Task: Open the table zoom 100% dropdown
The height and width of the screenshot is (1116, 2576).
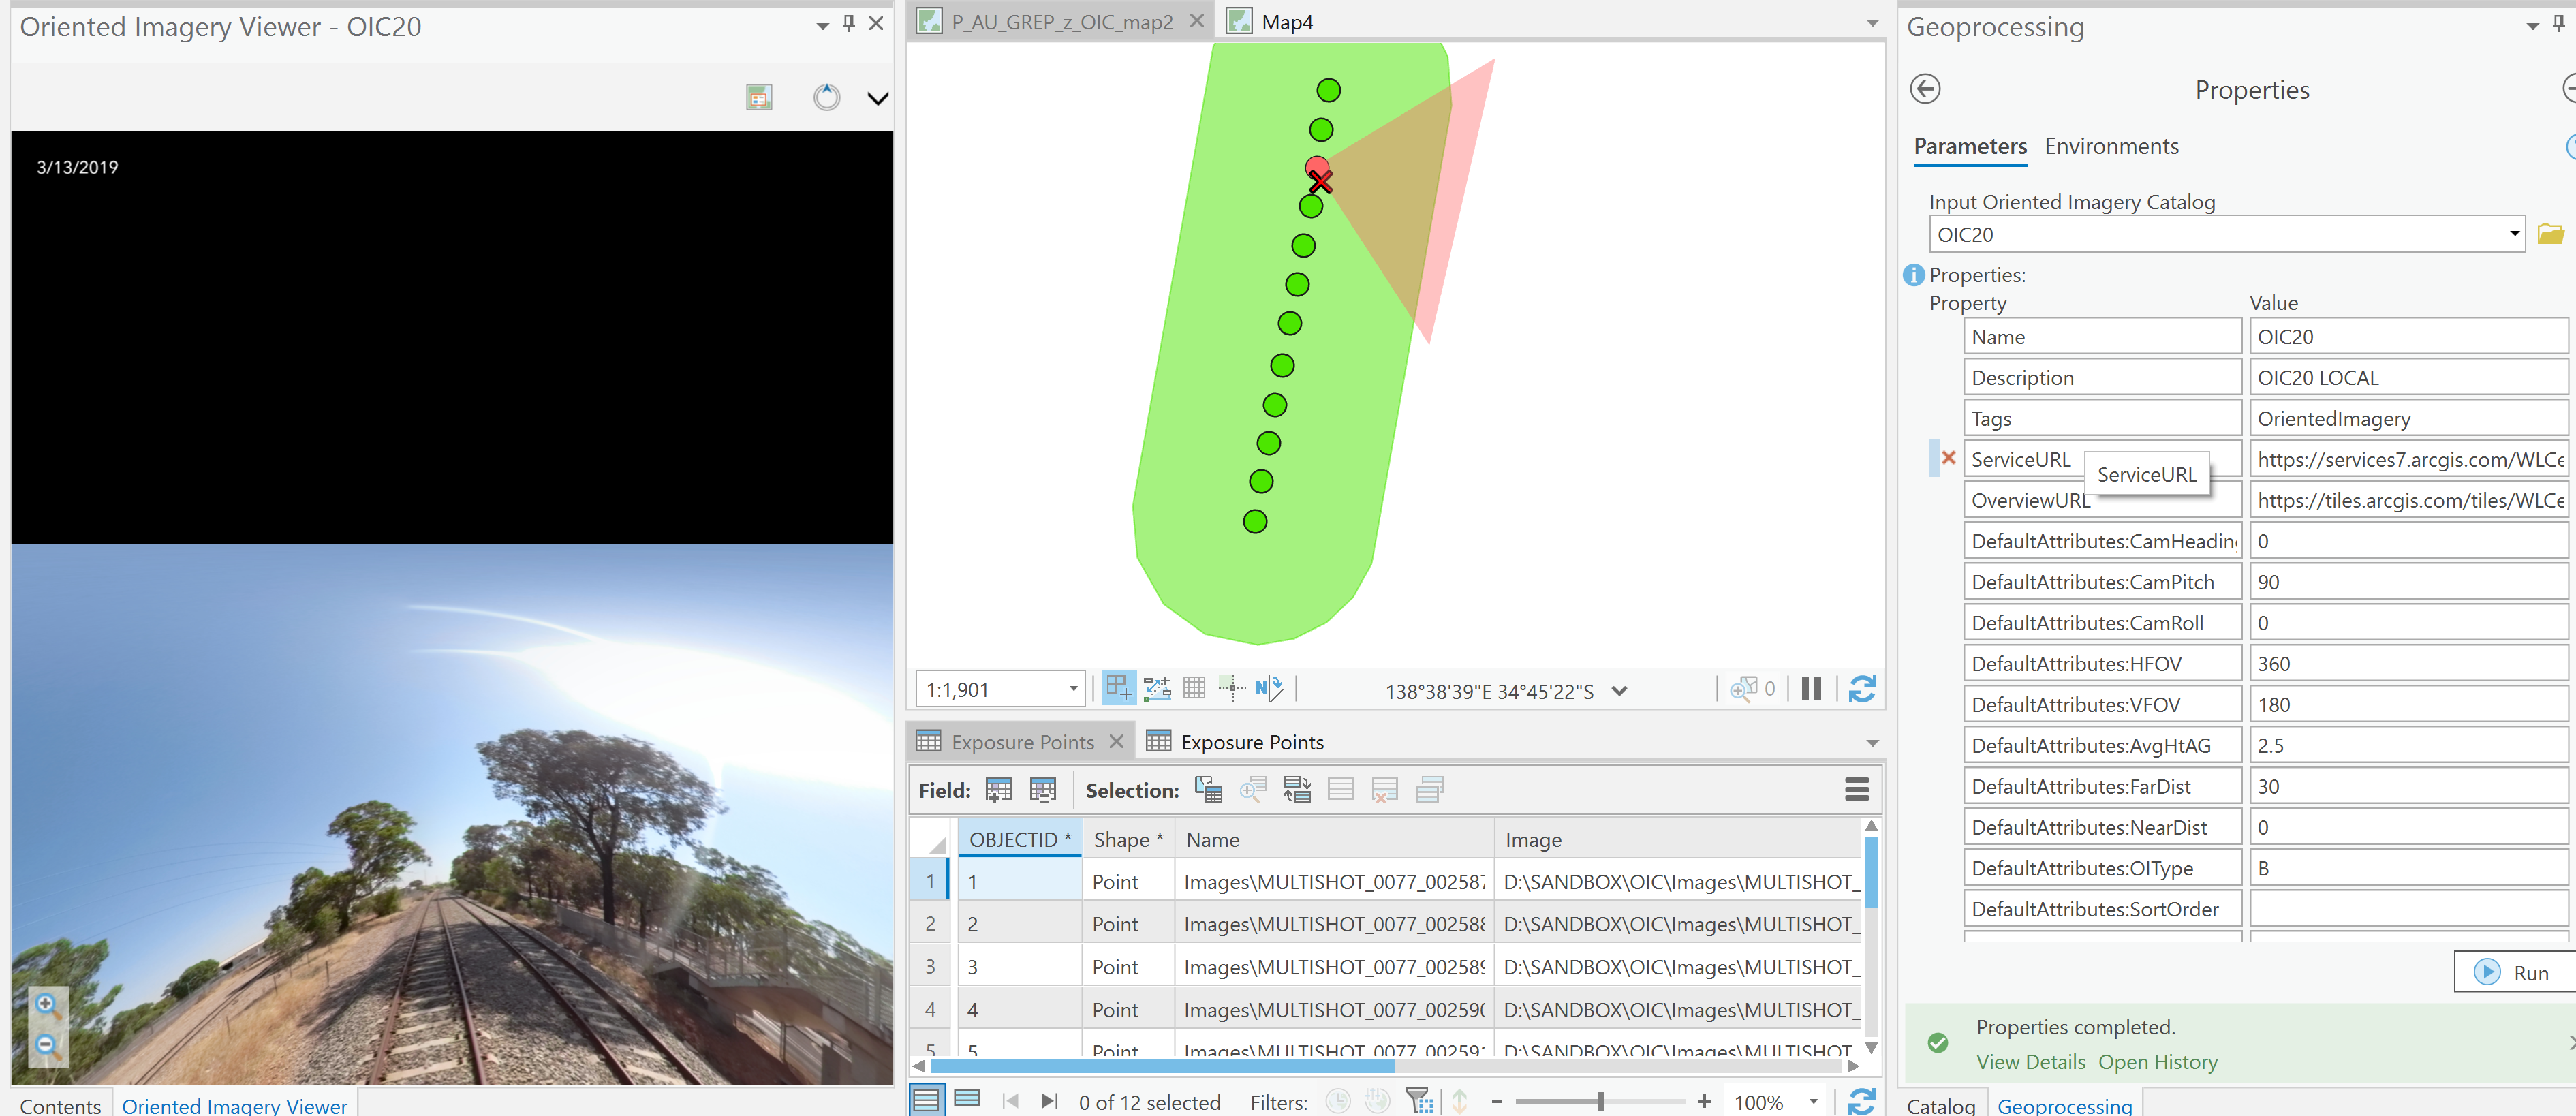Action: [1813, 1102]
